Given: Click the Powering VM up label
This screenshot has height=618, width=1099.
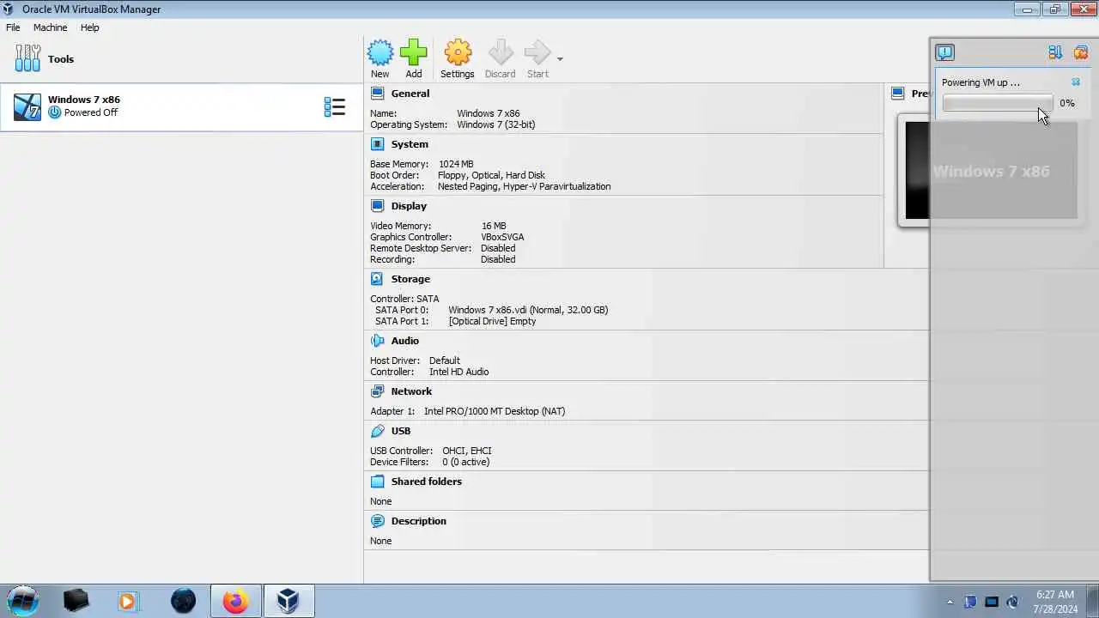Looking at the screenshot, I should point(981,82).
